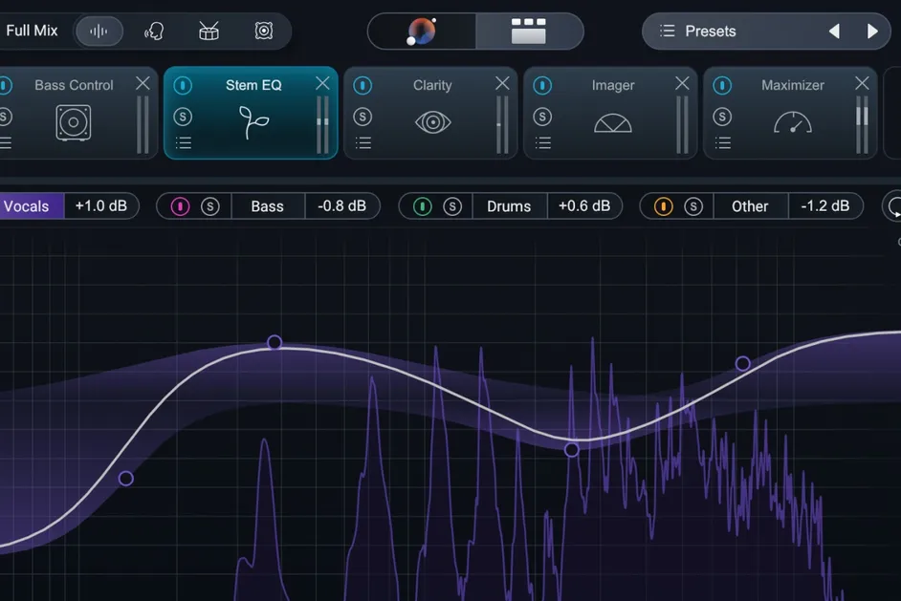The image size is (901, 601).
Task: Toggle power for the Stem EQ module
Action: 183,86
